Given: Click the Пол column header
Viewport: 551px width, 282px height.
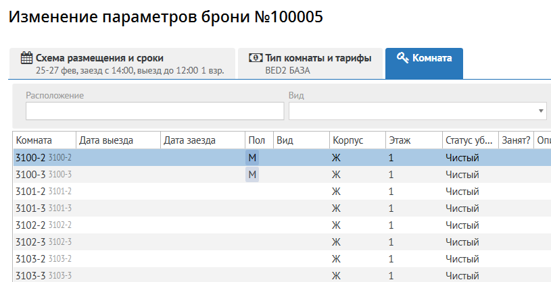Looking at the screenshot, I should [258, 140].
